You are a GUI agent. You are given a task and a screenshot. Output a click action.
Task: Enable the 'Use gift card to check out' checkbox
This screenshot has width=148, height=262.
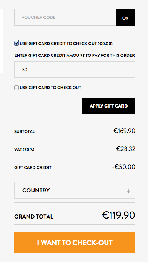17,88
